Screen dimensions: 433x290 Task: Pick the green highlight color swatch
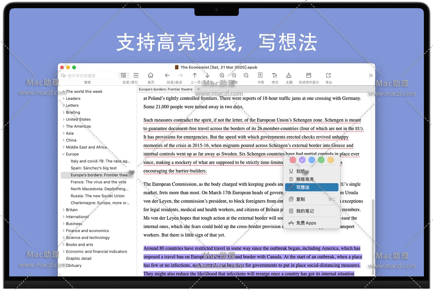click(321, 160)
